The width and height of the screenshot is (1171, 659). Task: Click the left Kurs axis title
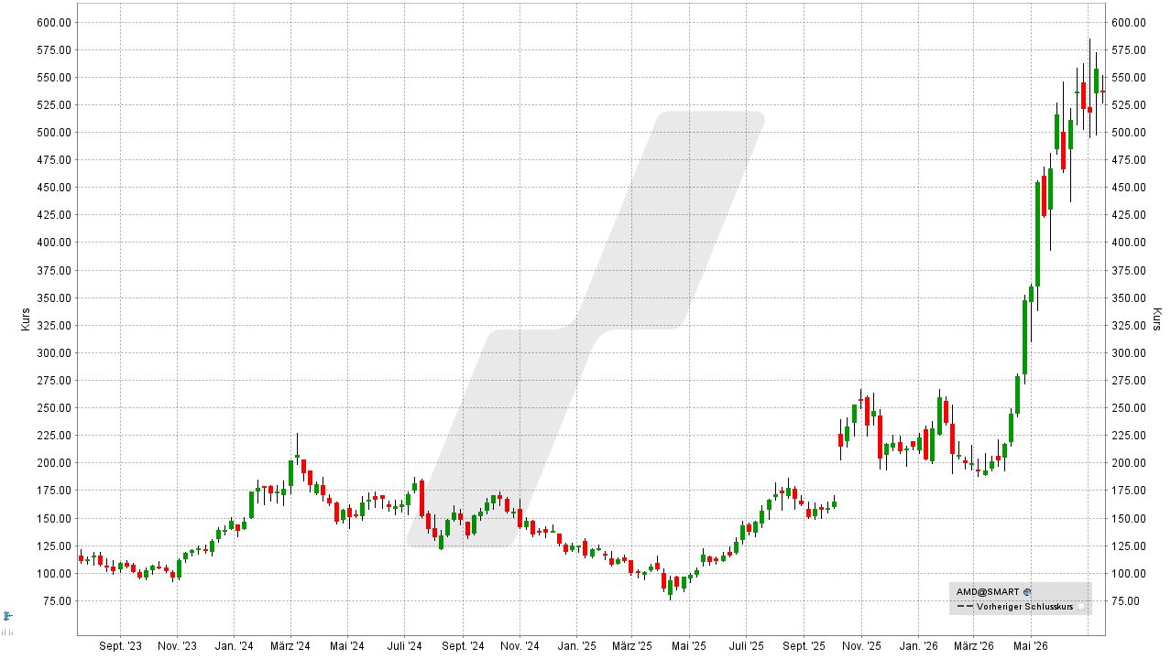tap(26, 319)
